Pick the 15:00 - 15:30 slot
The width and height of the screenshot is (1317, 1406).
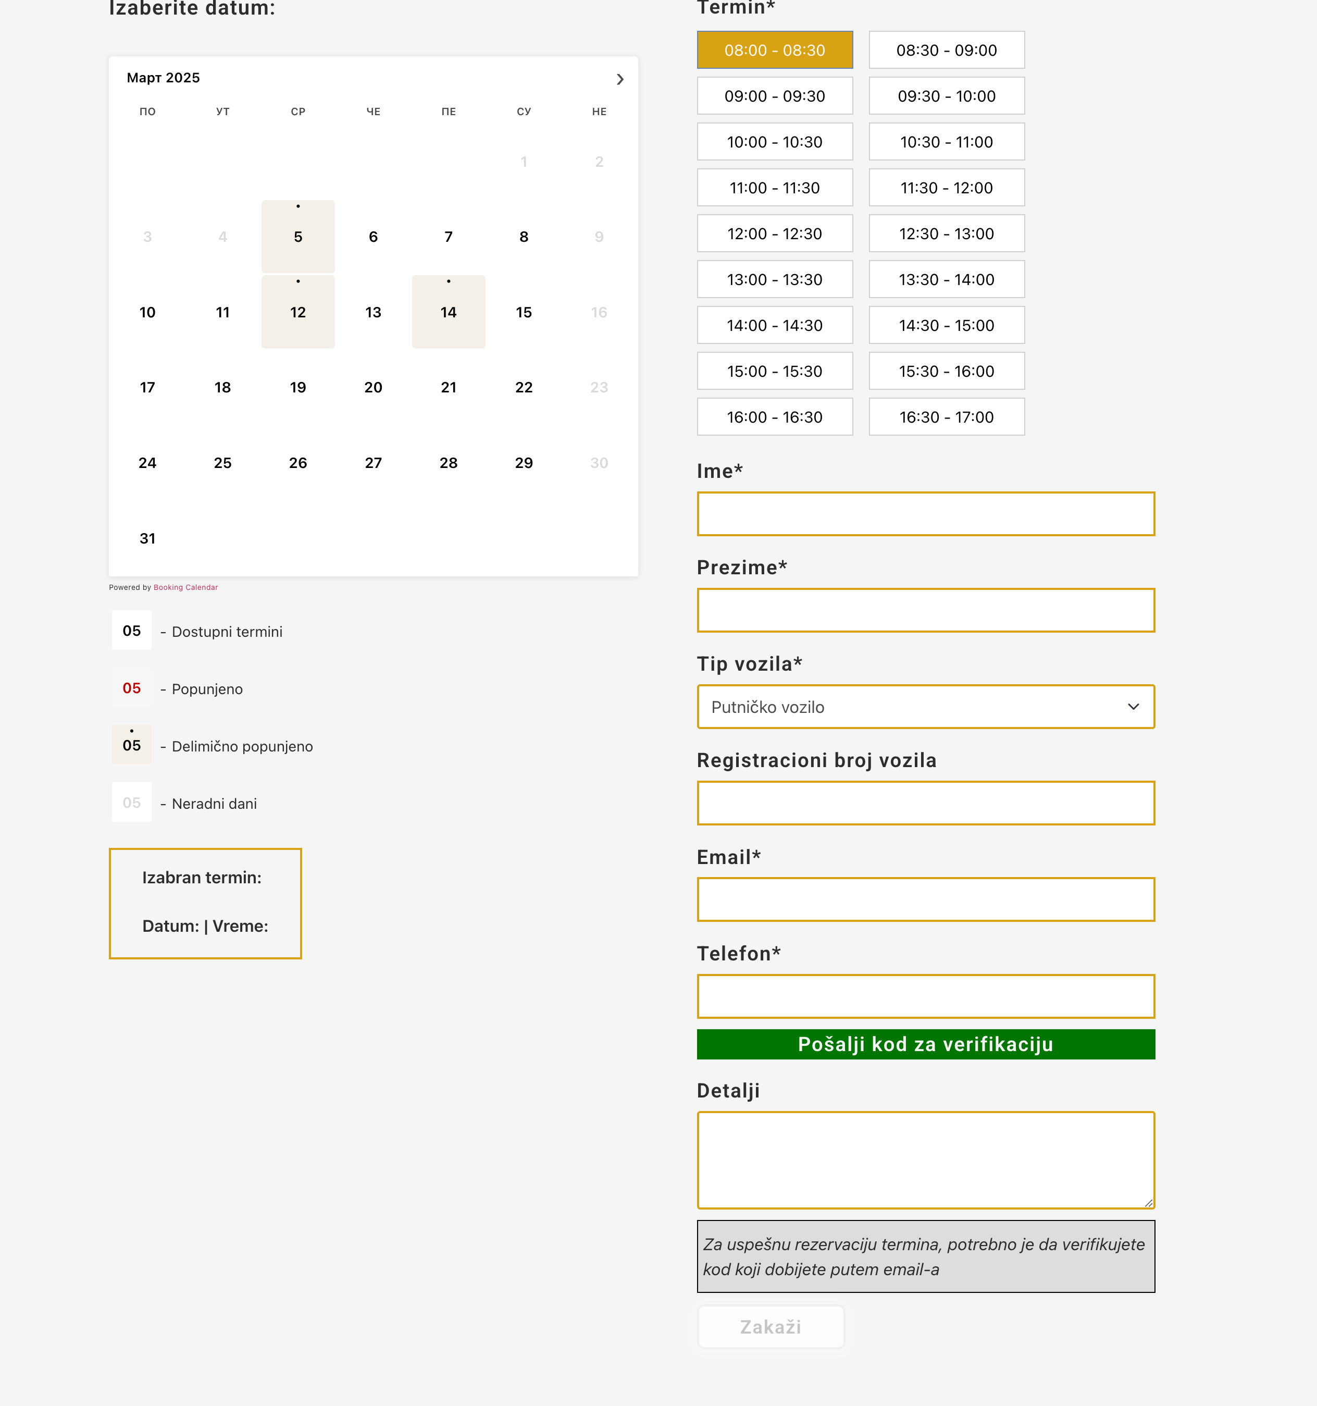775,371
